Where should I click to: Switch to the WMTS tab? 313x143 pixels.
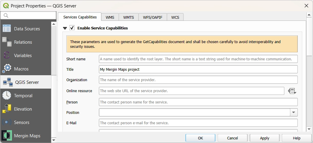tap(128, 17)
